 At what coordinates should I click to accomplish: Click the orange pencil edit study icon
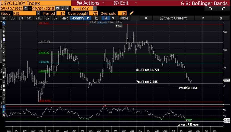[132, 13]
